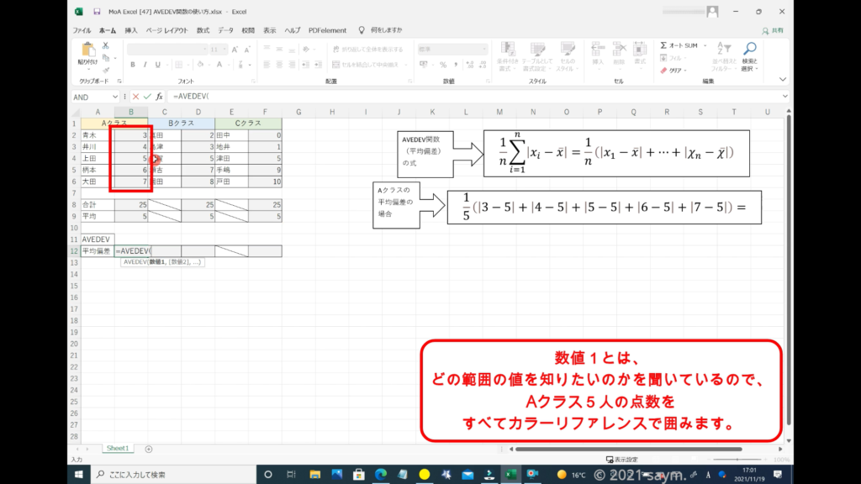This screenshot has height=484, width=861.
Task: Click the Share (共有) button
Action: pyautogui.click(x=774, y=31)
